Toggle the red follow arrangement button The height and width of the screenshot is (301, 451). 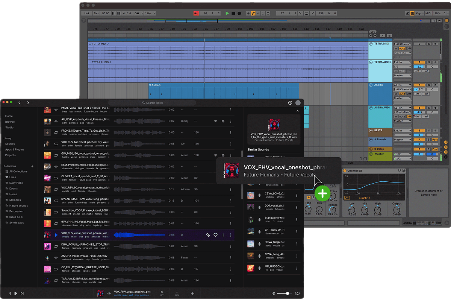(x=196, y=13)
